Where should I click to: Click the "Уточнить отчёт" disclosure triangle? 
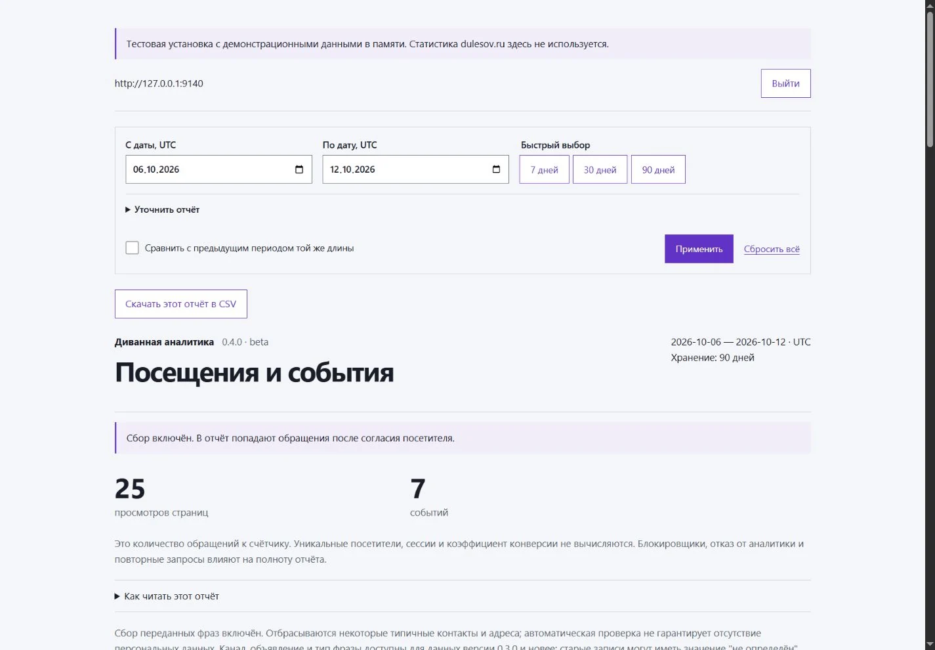pyautogui.click(x=128, y=209)
